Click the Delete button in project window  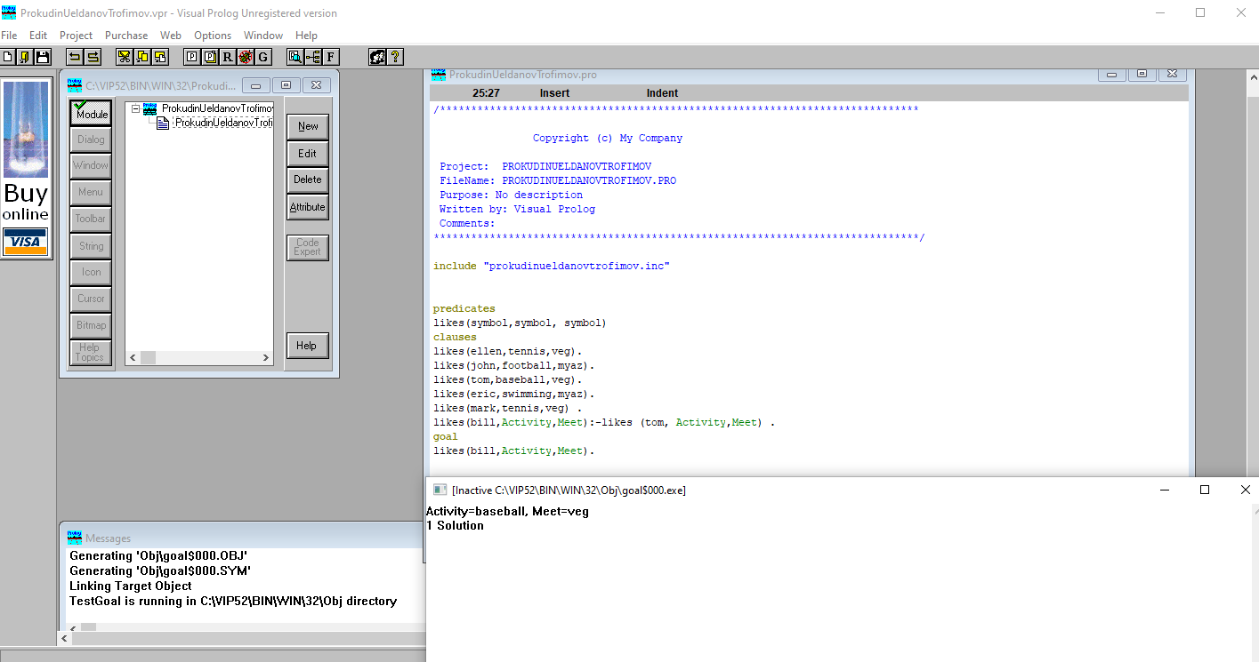point(308,179)
